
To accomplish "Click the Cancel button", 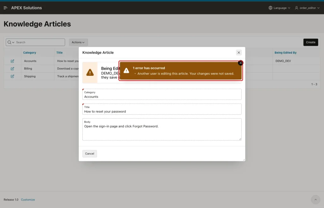I will [x=90, y=154].
